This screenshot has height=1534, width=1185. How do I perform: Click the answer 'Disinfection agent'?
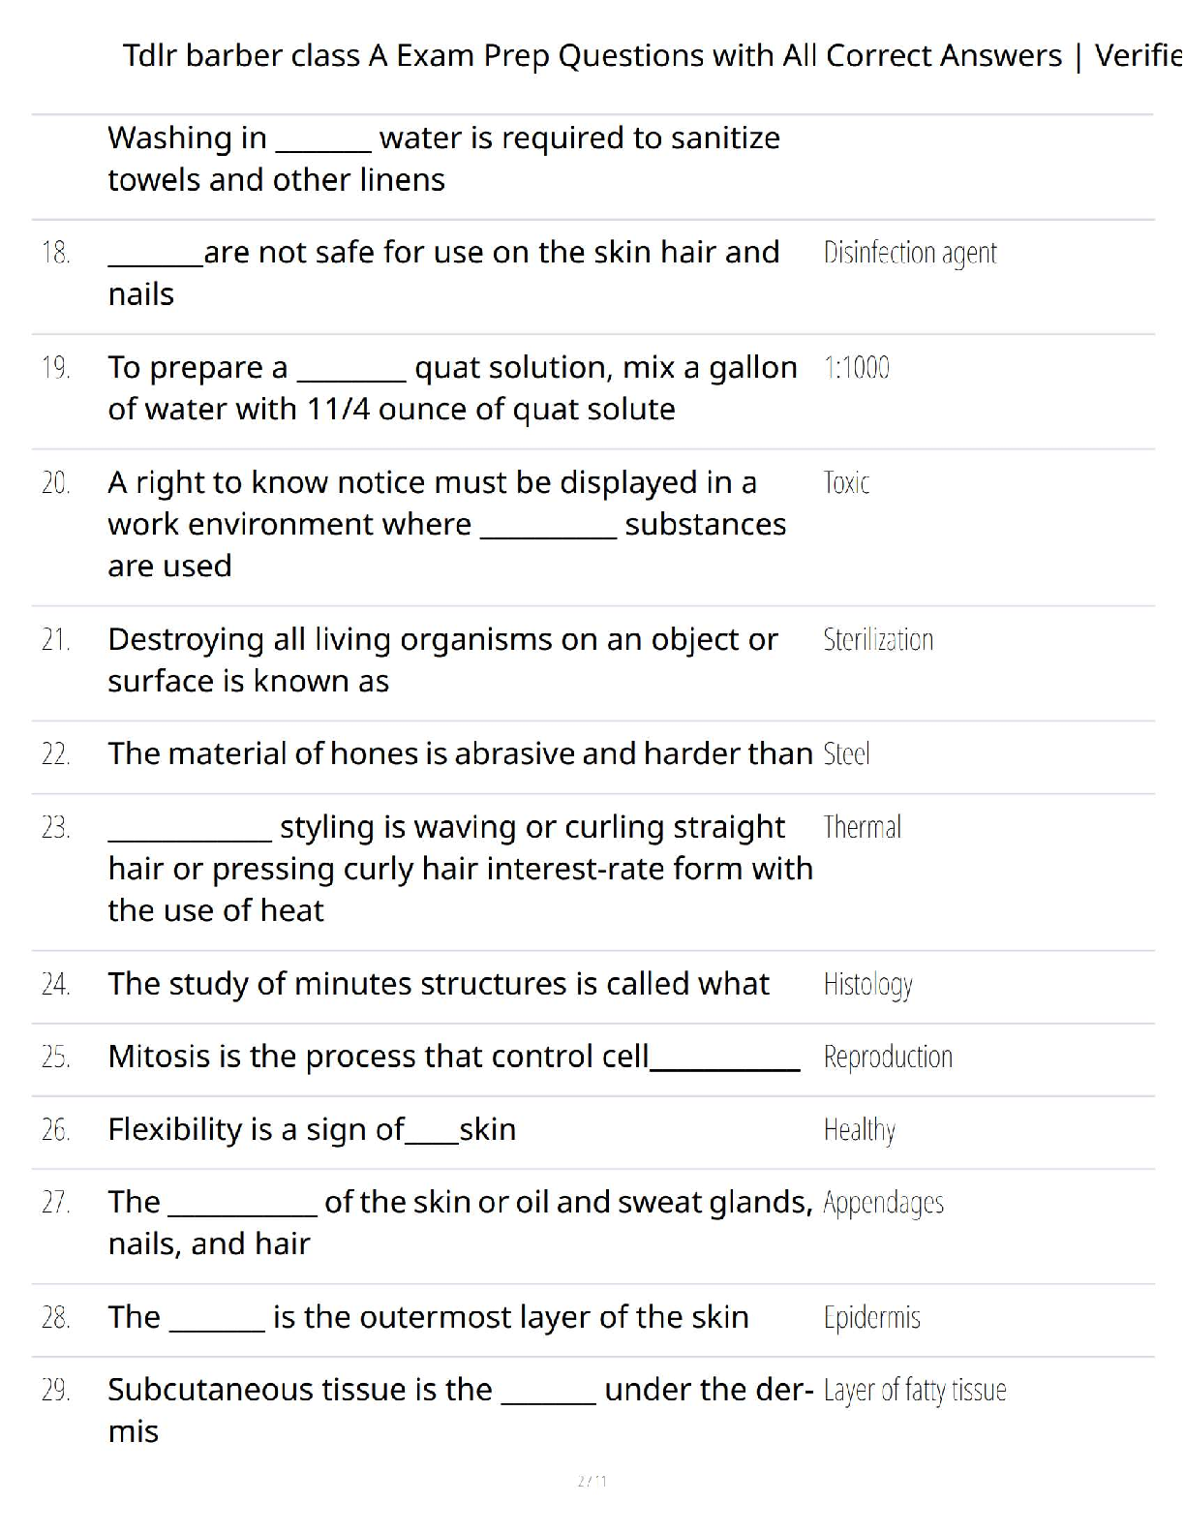click(x=909, y=253)
